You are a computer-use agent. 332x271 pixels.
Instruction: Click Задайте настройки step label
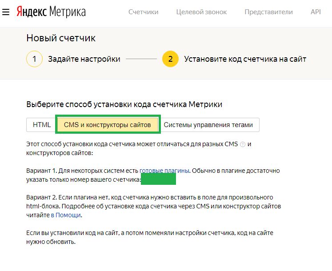(x=84, y=59)
